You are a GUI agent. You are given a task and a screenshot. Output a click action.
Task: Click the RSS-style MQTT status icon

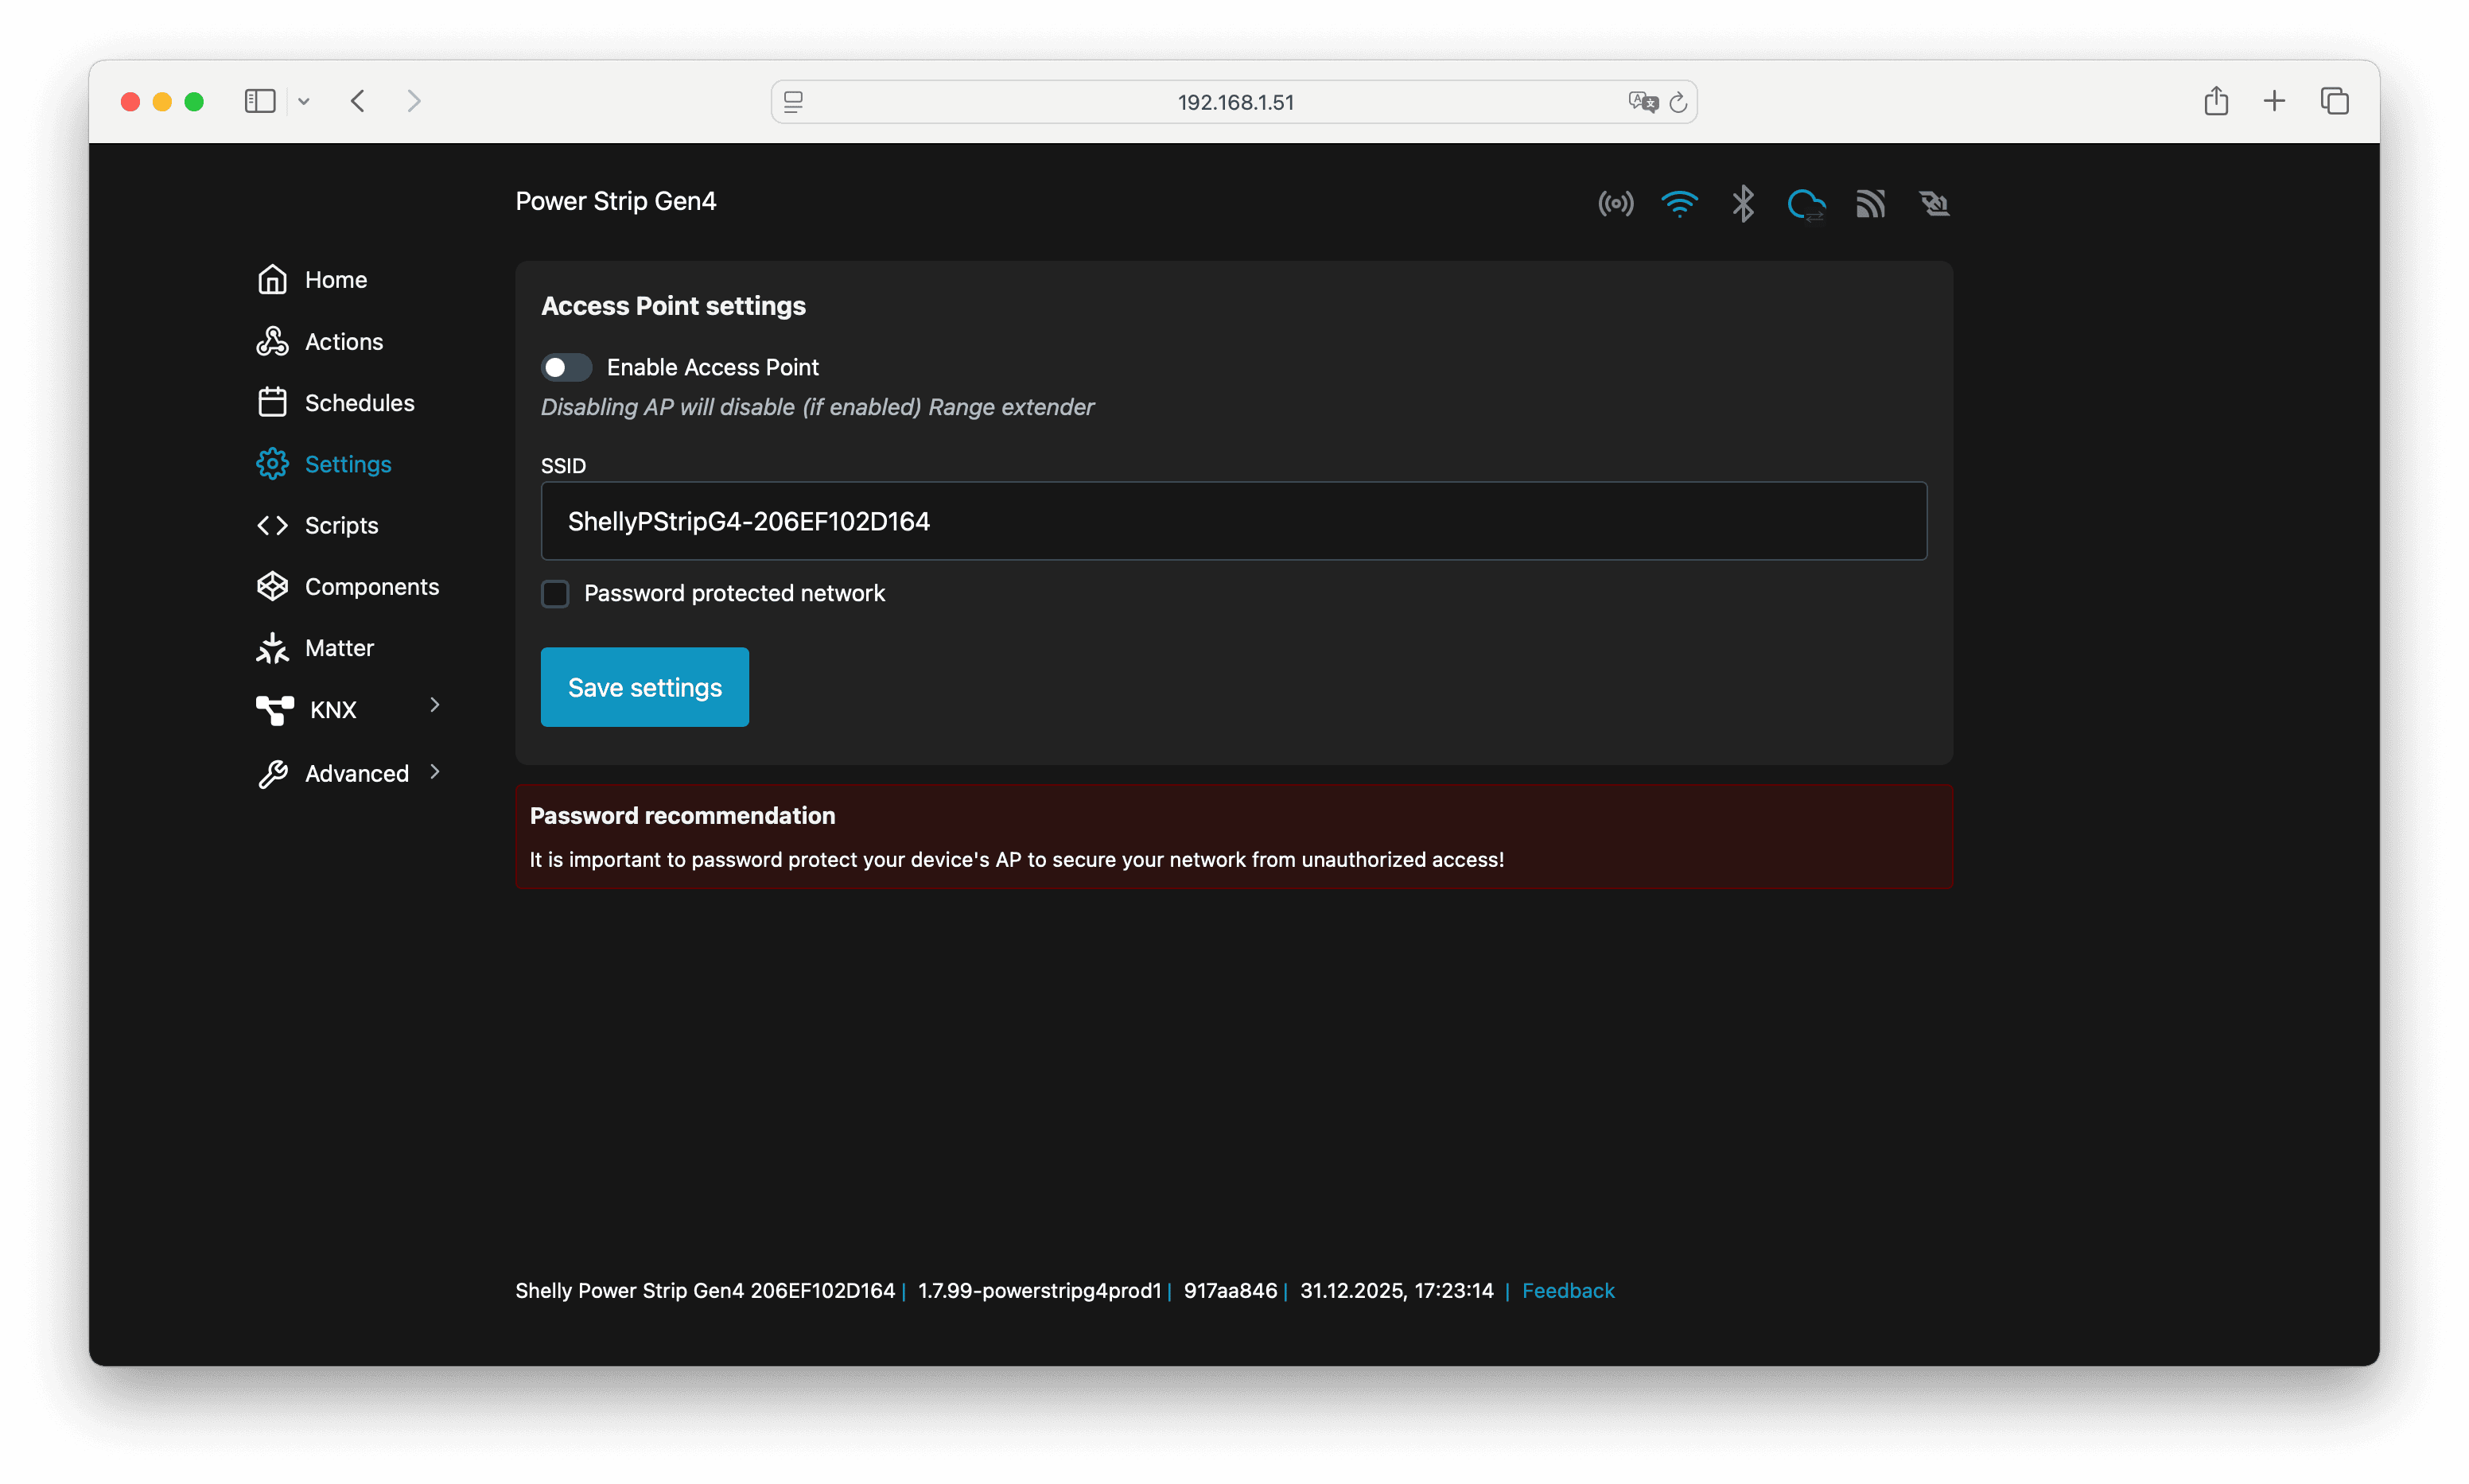(x=1870, y=204)
